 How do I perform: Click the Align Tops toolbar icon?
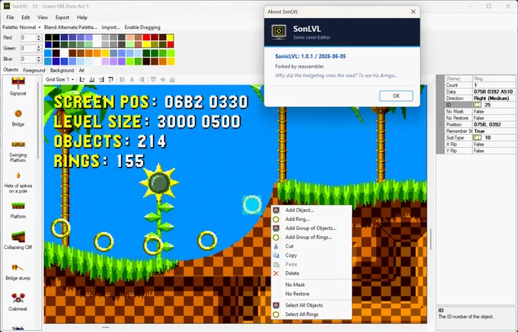pyautogui.click(x=111, y=80)
